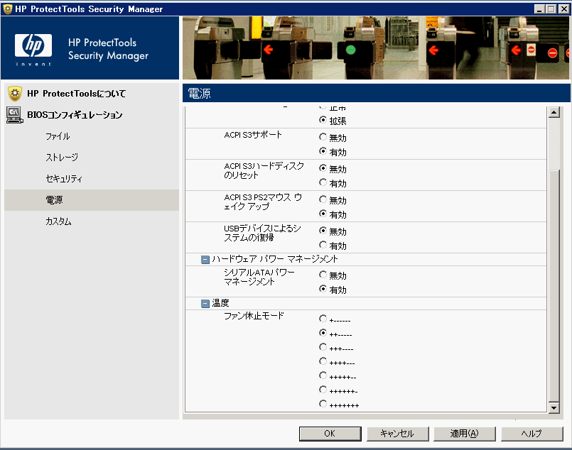The image size is (572, 450).
Task: Choose fan idle mode ++++++-
Action: coord(323,390)
